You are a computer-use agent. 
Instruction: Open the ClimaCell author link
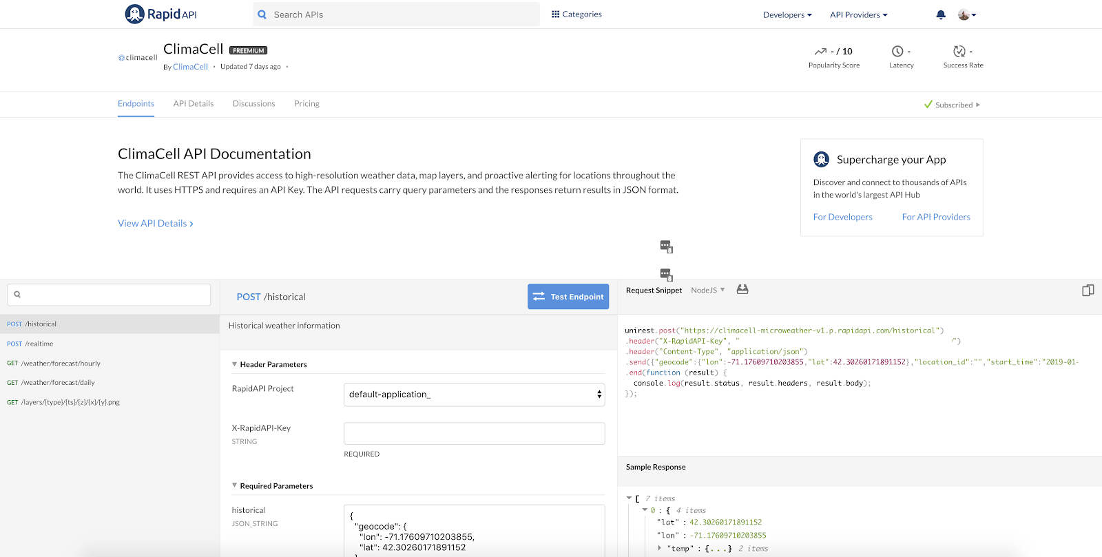[190, 67]
